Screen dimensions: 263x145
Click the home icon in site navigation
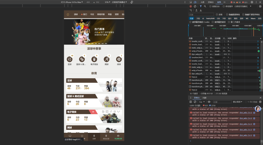68,14
